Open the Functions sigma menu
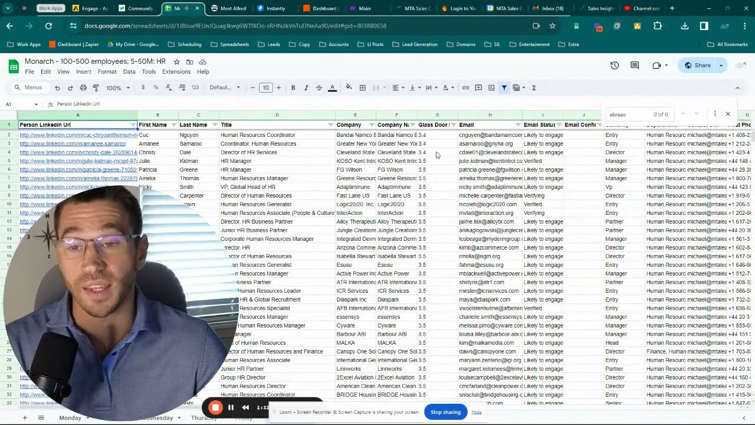This screenshot has height=425, width=755. coord(534,87)
